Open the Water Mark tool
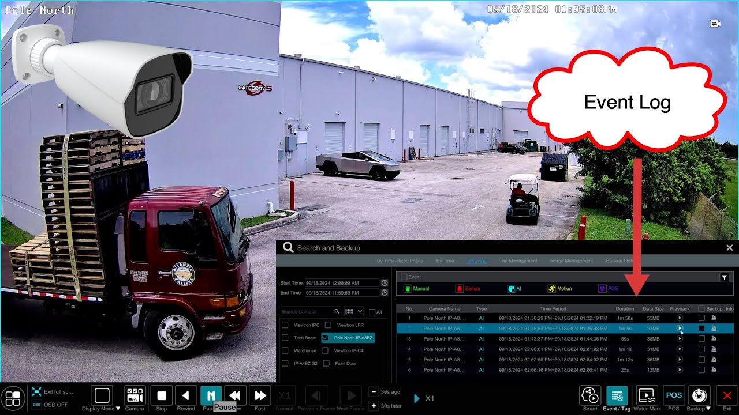The height and width of the screenshot is (415, 739). click(646, 395)
